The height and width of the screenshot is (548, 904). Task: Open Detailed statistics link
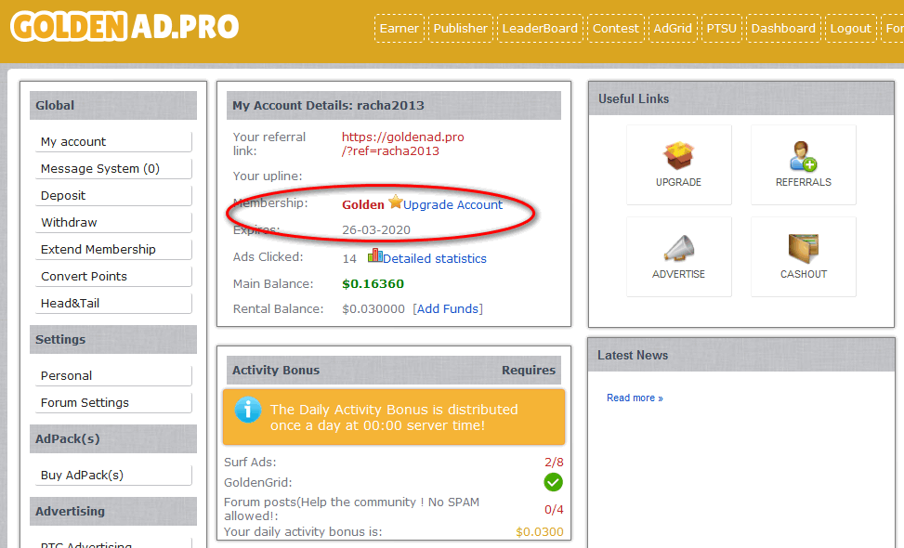(435, 259)
